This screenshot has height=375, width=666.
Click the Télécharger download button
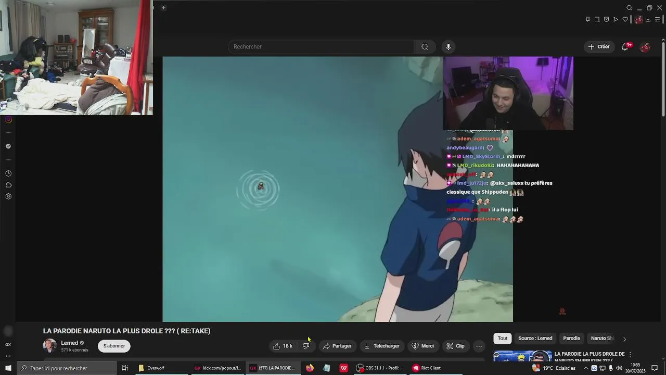coord(382,346)
